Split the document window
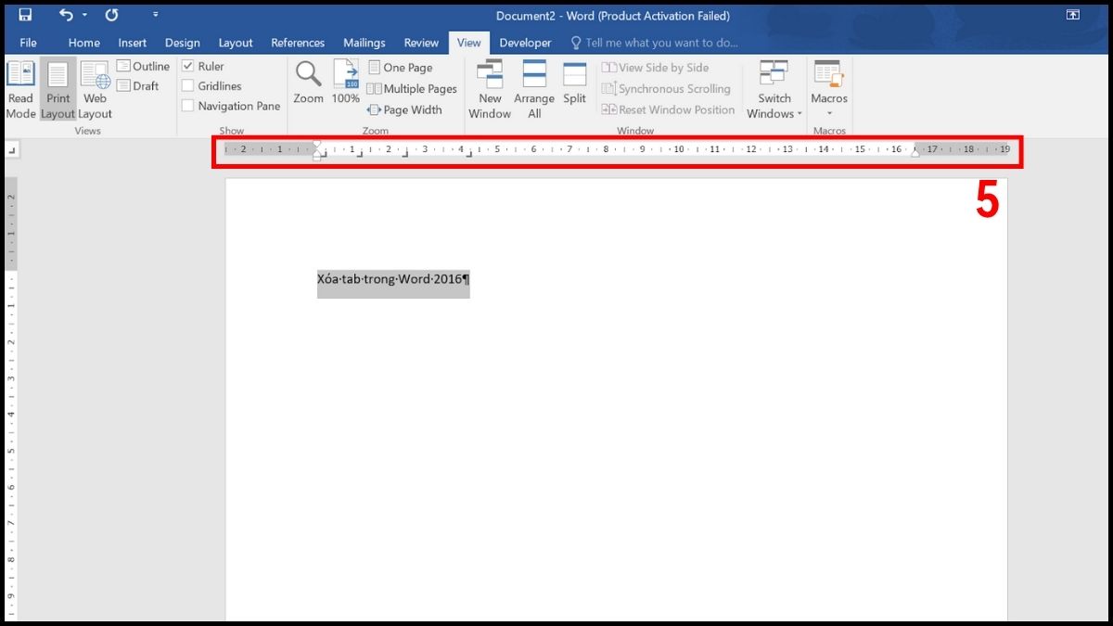1113x626 pixels. [574, 83]
